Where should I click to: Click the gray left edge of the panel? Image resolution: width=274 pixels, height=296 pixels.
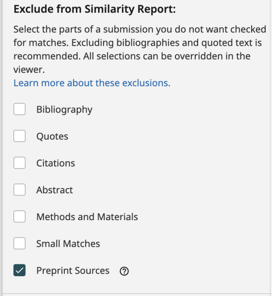2,148
